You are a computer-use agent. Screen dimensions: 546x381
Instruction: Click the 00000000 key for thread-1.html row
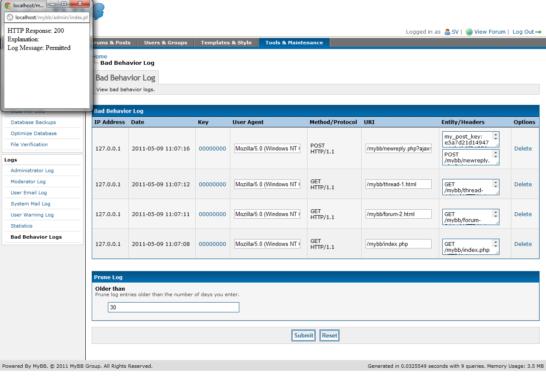(x=212, y=185)
